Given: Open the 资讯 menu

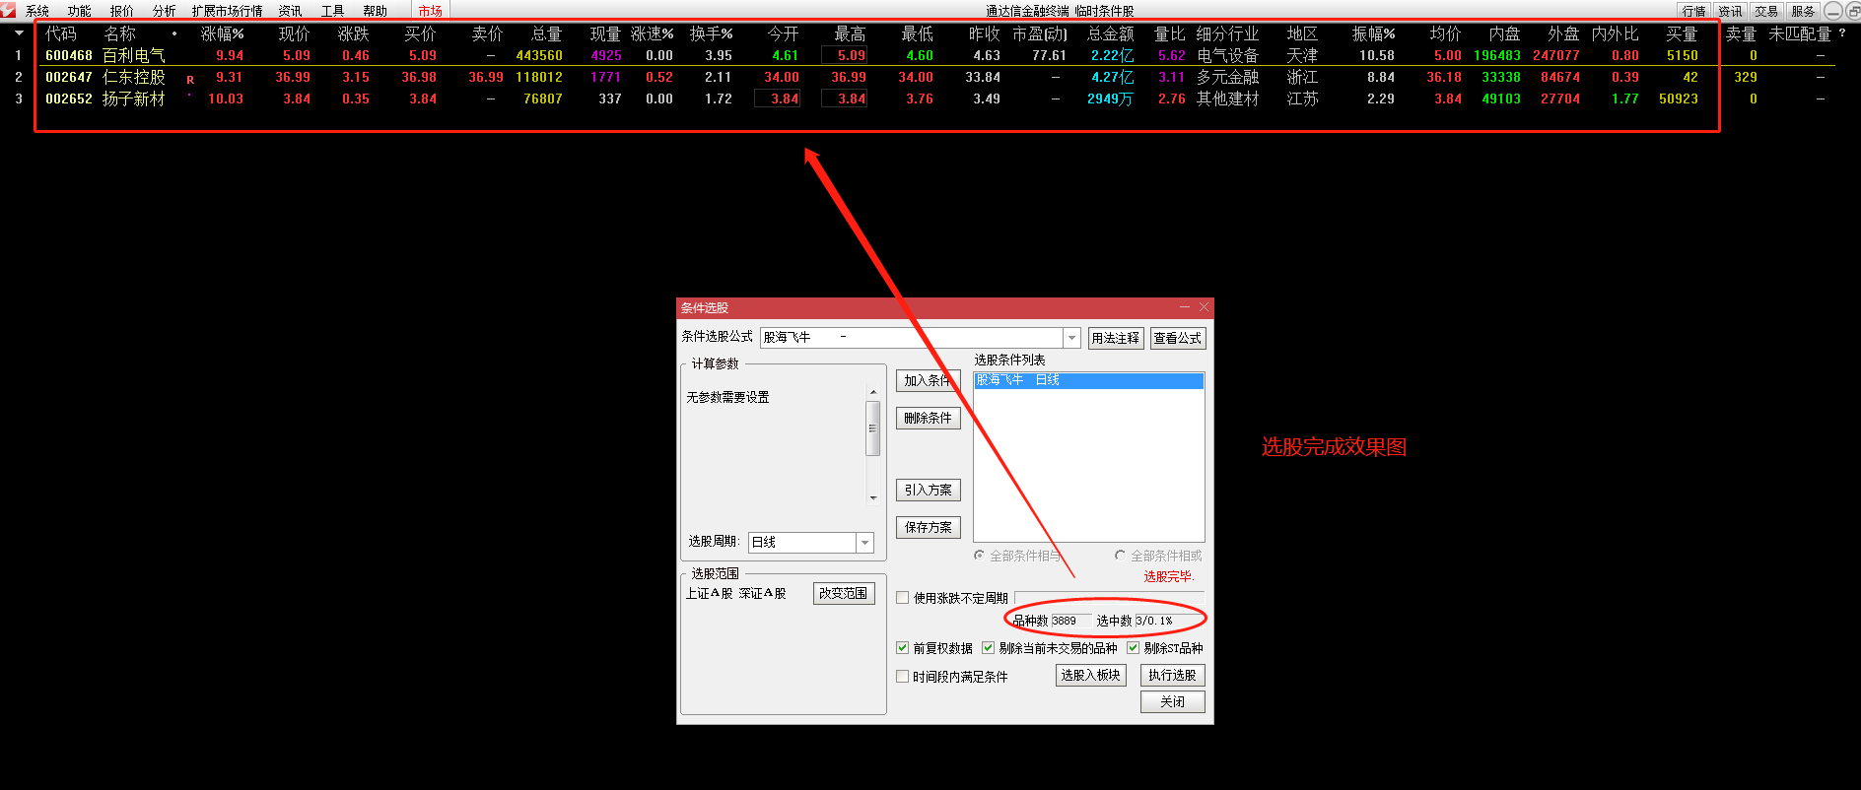Looking at the screenshot, I should [290, 11].
